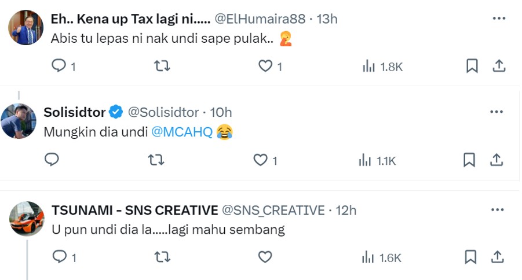Open the @MCAHQ mention link
522x280 pixels.
182,132
